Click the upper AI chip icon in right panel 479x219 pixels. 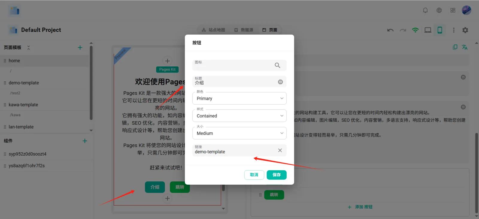click(x=463, y=77)
